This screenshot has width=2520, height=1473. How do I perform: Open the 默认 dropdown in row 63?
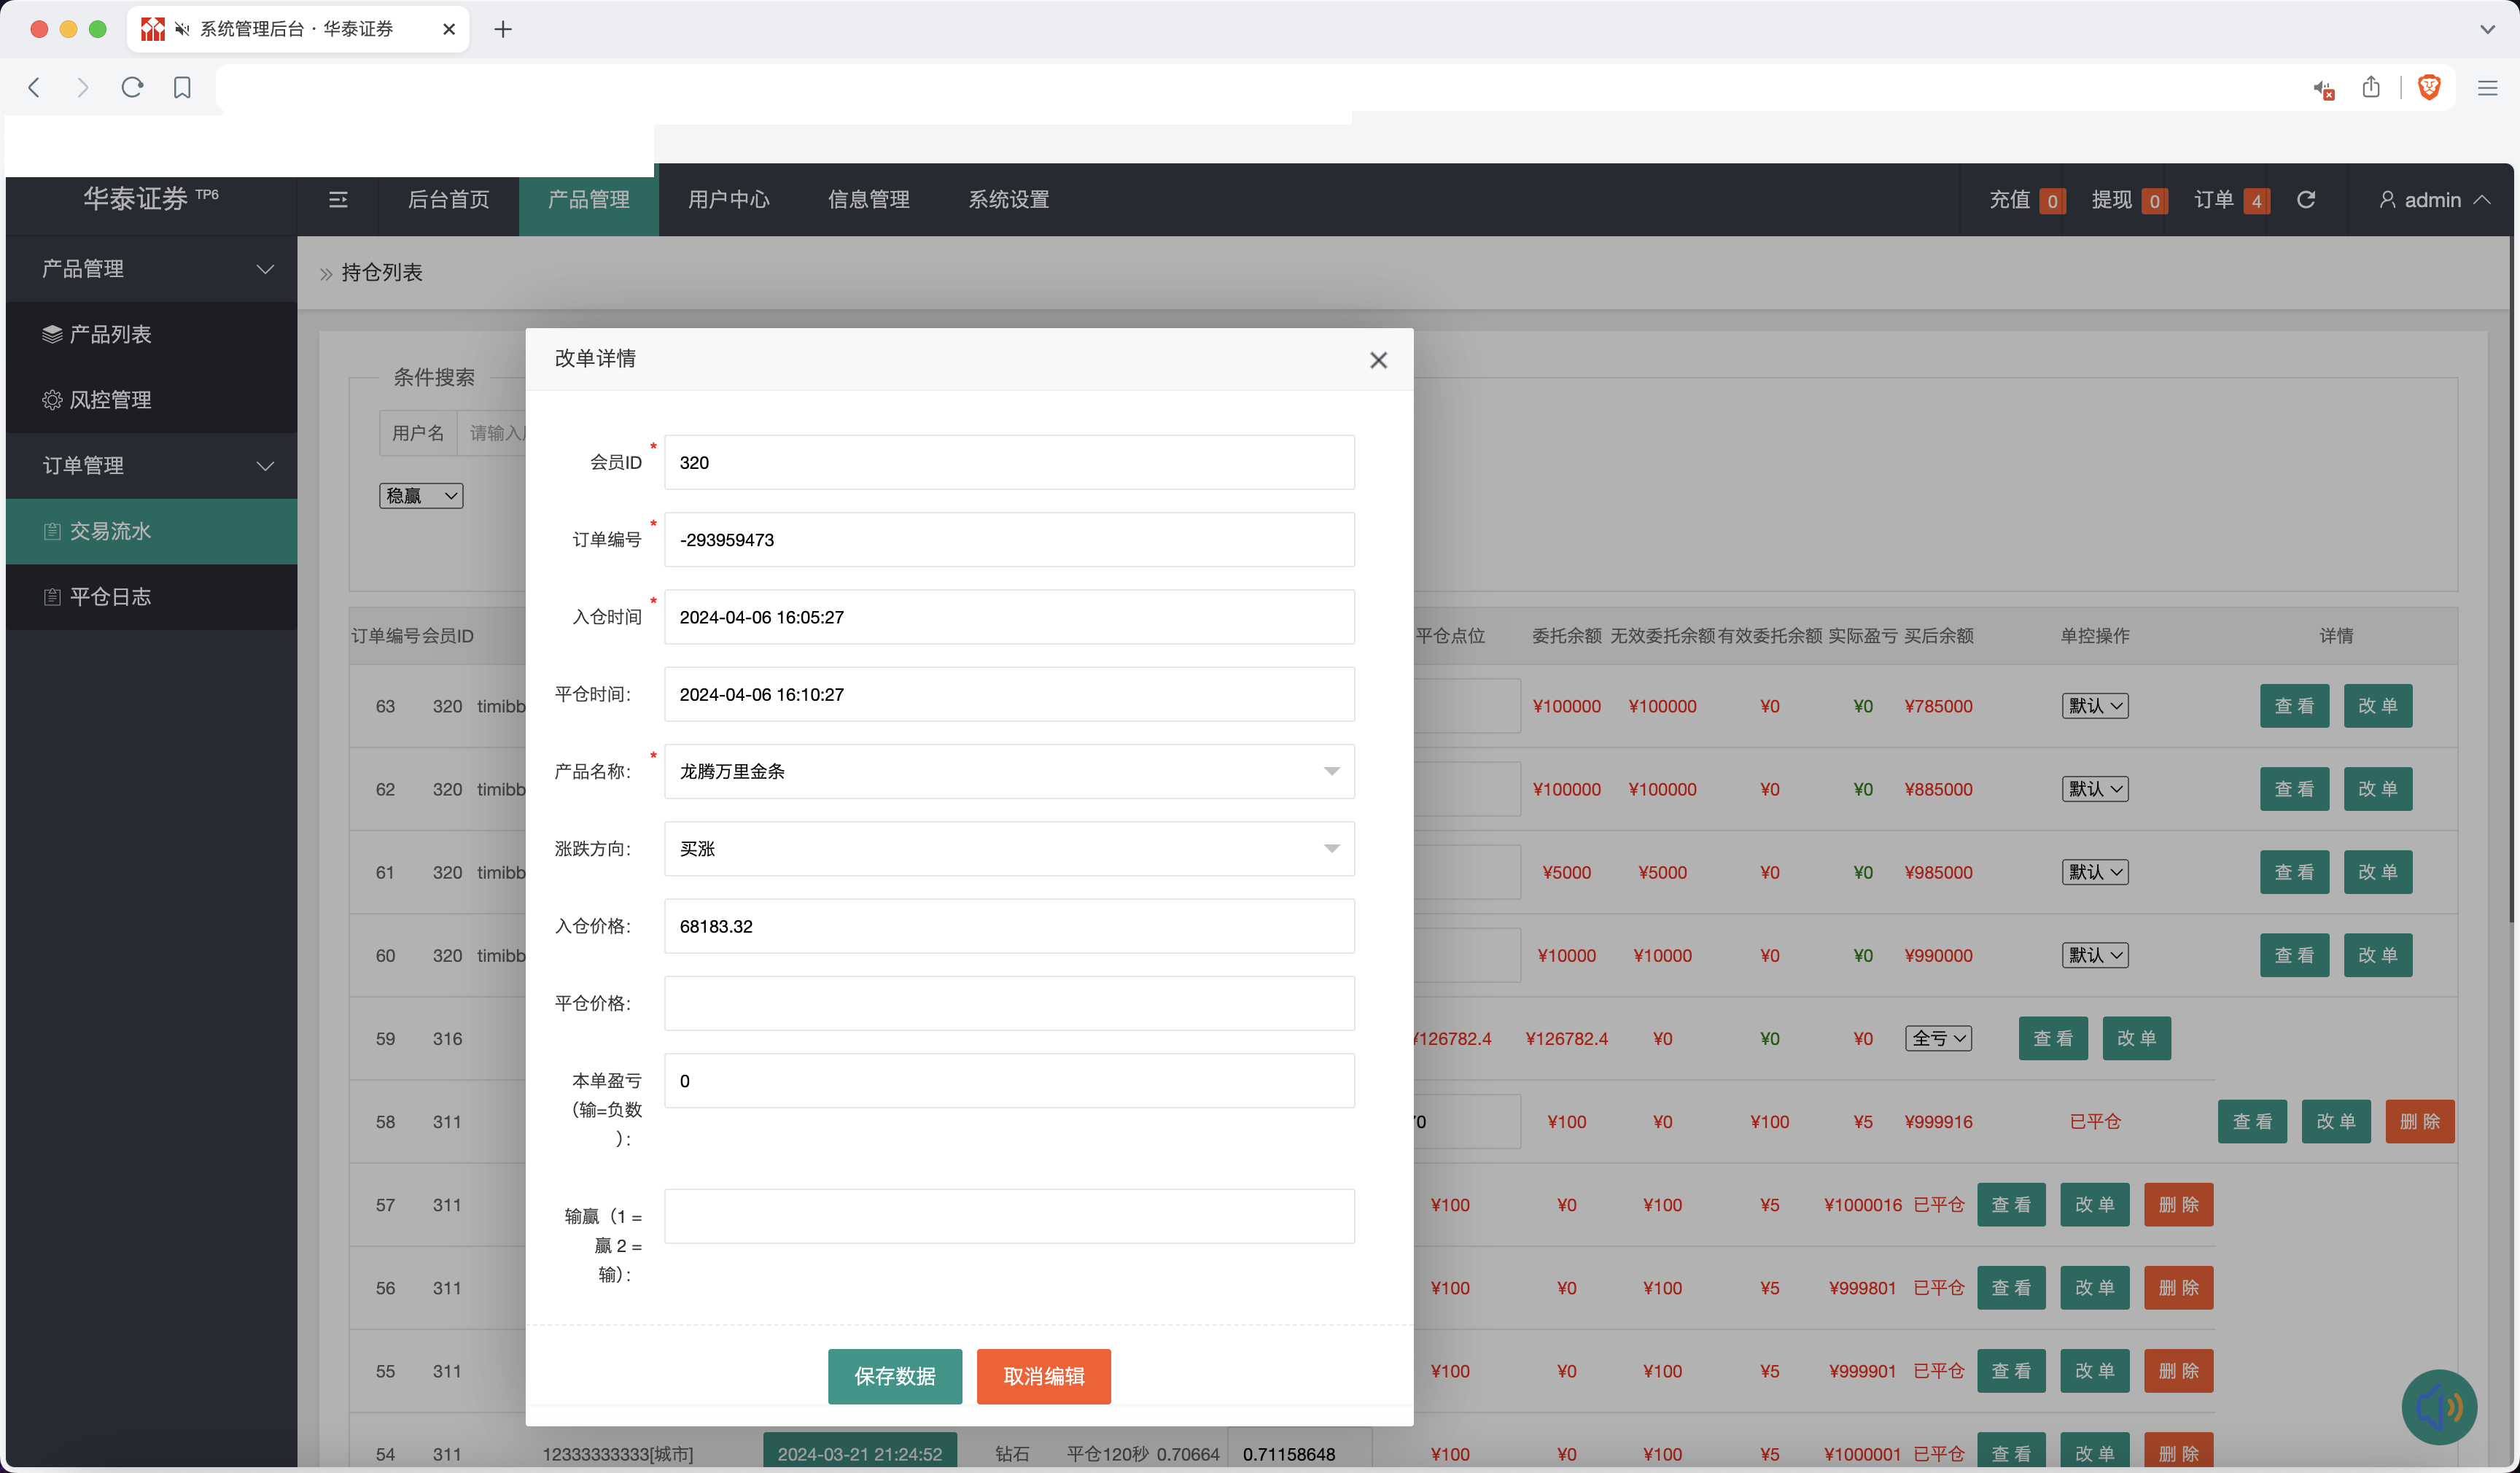pyautogui.click(x=2094, y=706)
